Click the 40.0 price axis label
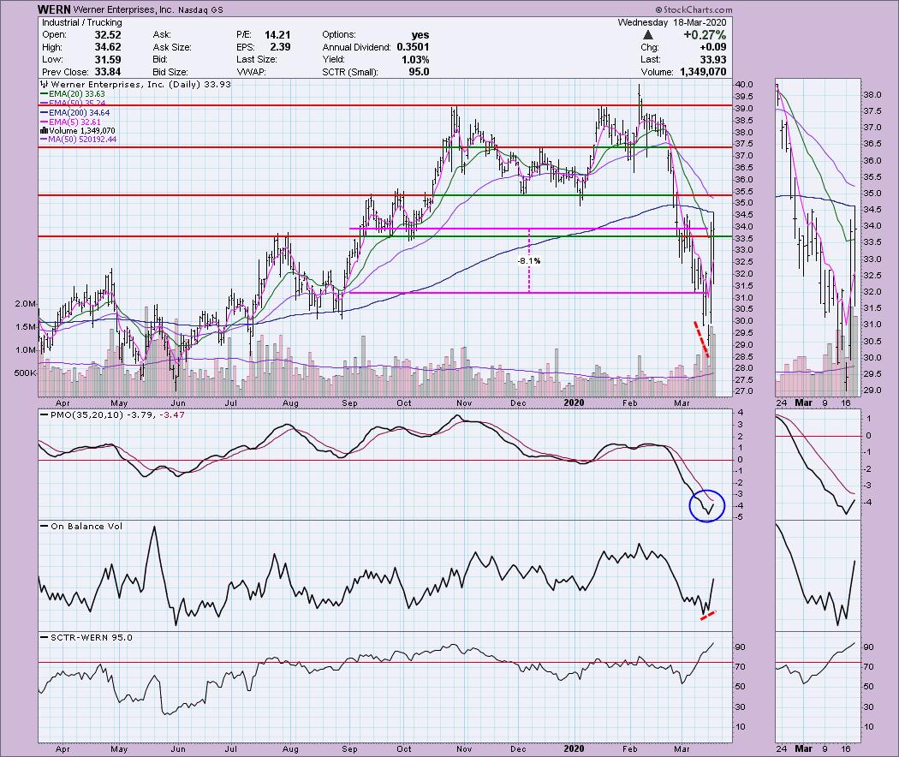The width and height of the screenshot is (899, 757). coord(746,85)
